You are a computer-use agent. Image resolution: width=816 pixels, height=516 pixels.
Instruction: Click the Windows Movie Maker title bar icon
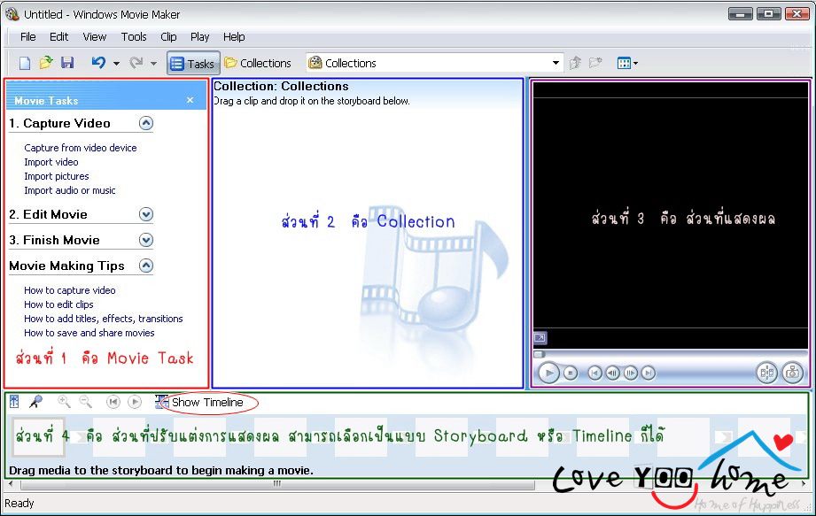pyautogui.click(x=12, y=13)
